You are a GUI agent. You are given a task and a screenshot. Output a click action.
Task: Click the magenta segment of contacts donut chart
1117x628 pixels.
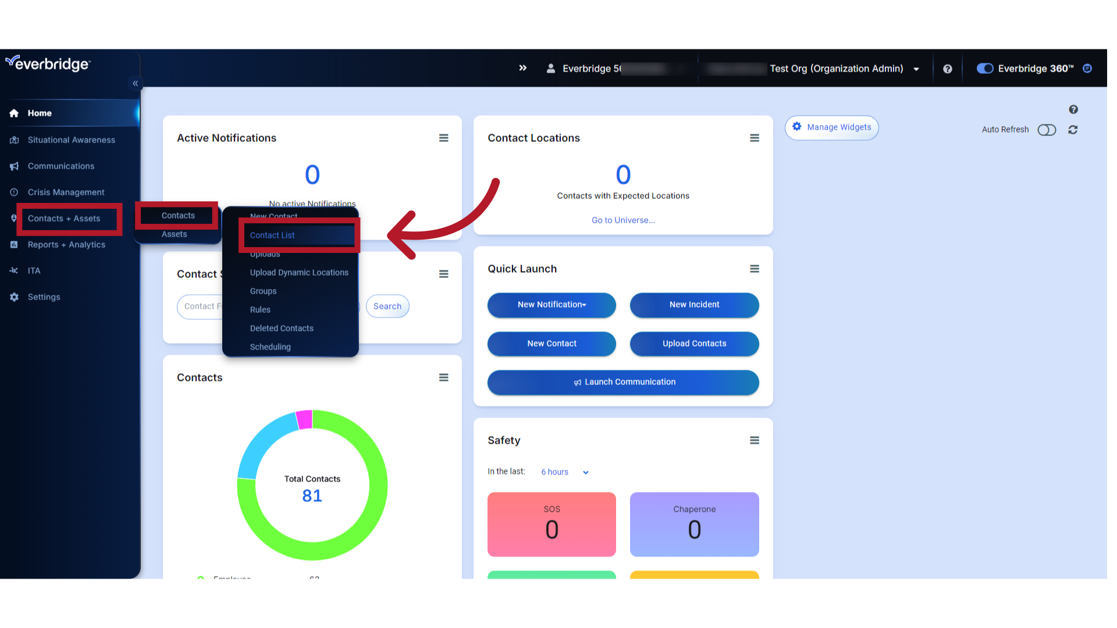(x=304, y=420)
